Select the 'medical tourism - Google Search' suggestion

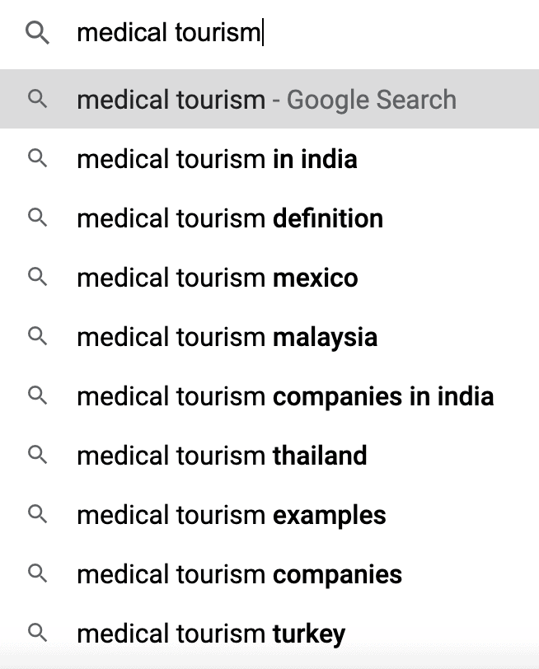265,99
